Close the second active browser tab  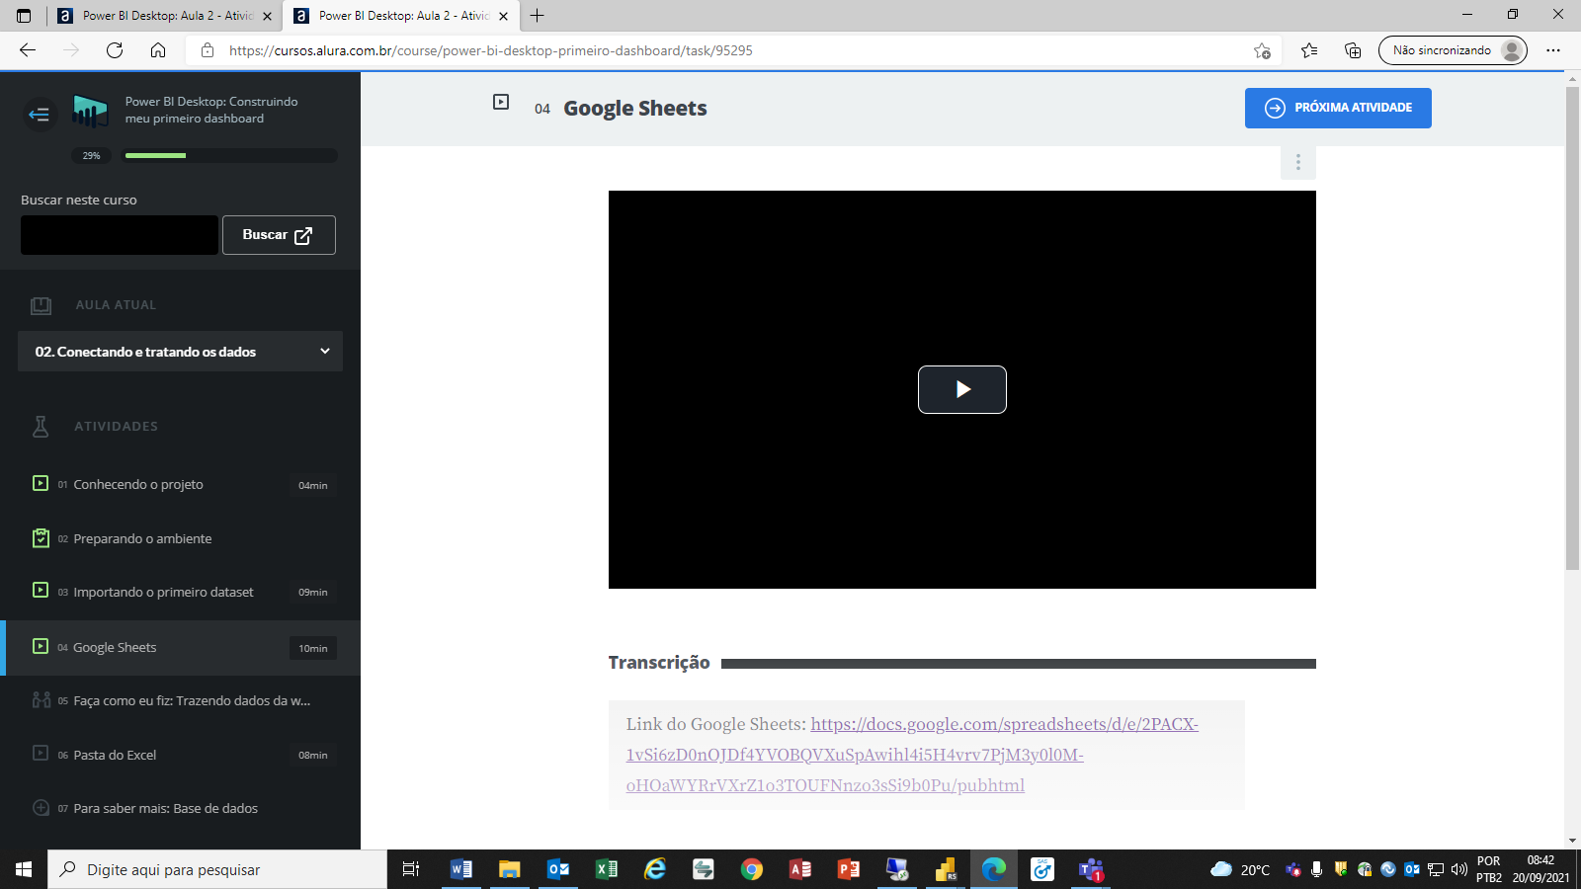(503, 16)
